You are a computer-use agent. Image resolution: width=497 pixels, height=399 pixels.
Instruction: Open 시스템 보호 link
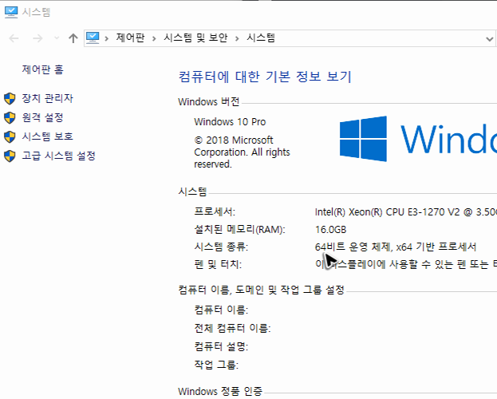click(48, 136)
